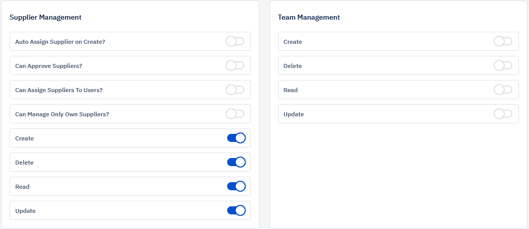Enable Can Assign Suppliers To Users toggle
The image size is (529, 229).
point(235,90)
